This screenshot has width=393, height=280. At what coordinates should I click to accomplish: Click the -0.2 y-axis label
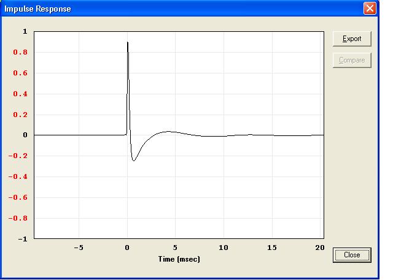coord(18,156)
